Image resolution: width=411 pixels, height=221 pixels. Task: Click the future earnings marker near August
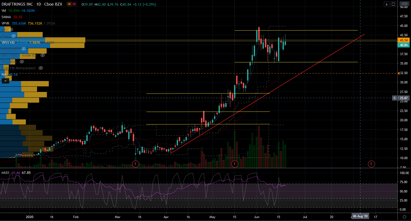click(x=371, y=164)
